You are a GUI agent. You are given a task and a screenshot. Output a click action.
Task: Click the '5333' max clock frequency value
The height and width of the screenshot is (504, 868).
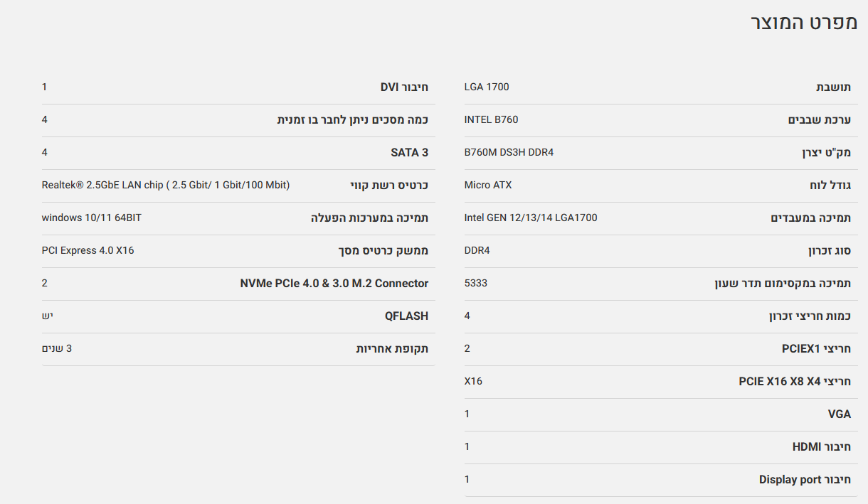[x=476, y=284]
